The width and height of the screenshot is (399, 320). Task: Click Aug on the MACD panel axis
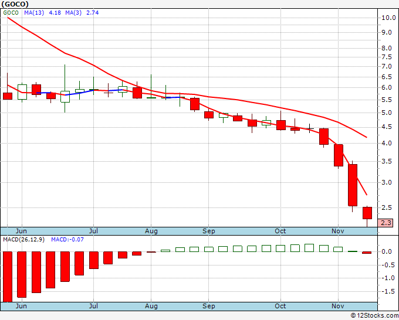coord(151,306)
